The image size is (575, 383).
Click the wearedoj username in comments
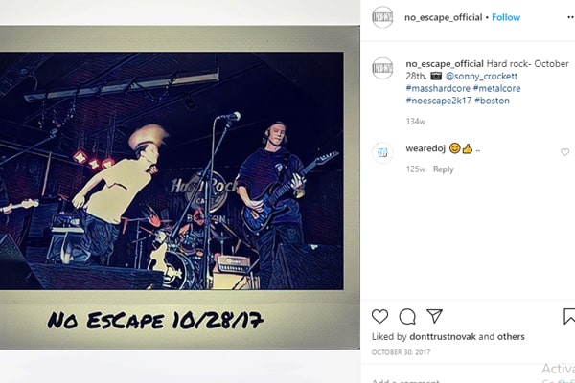[x=425, y=148]
